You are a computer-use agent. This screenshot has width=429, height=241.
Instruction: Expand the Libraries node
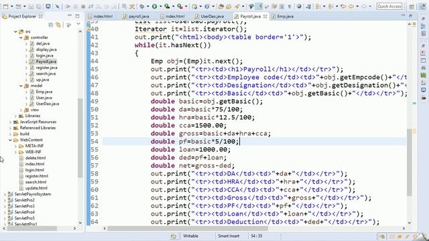15,116
